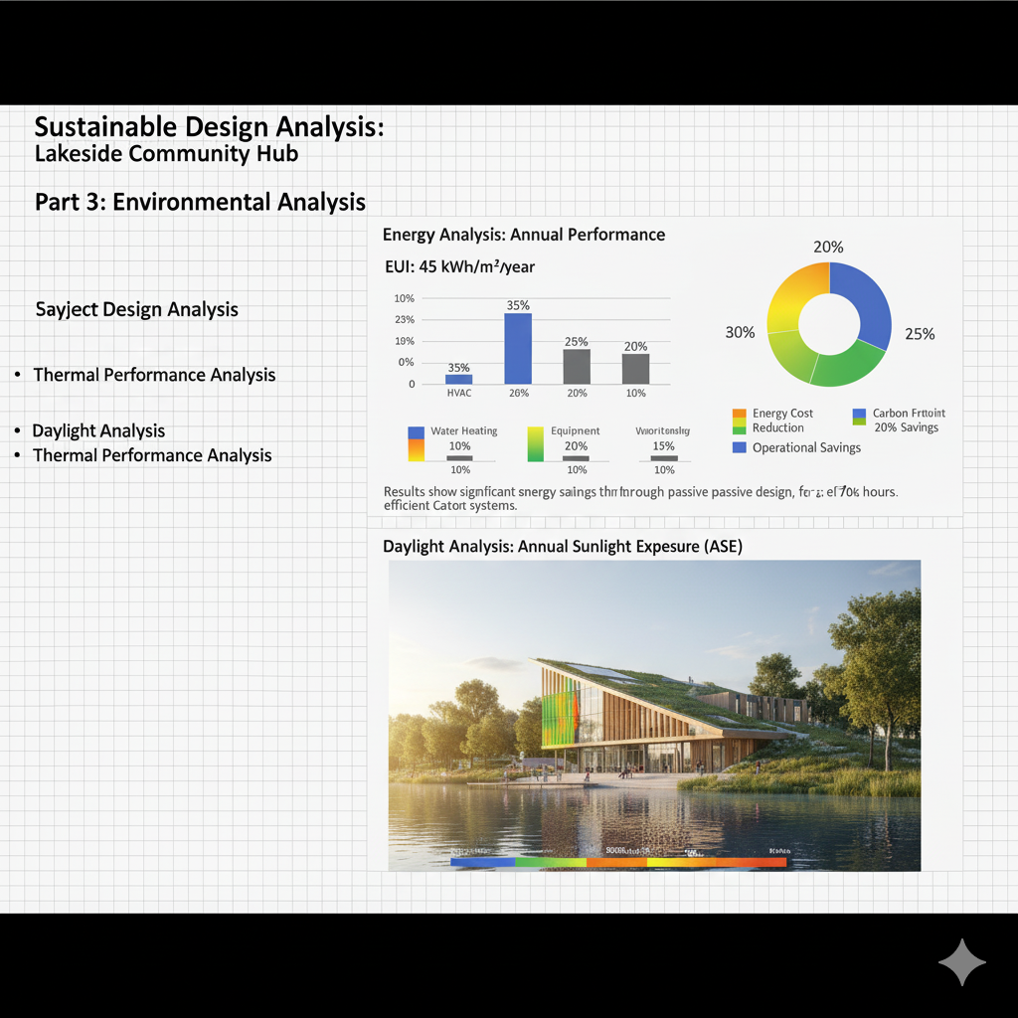Click the 'Water Heating' legend label
Viewport: 1018px width, 1018px height.
(463, 430)
